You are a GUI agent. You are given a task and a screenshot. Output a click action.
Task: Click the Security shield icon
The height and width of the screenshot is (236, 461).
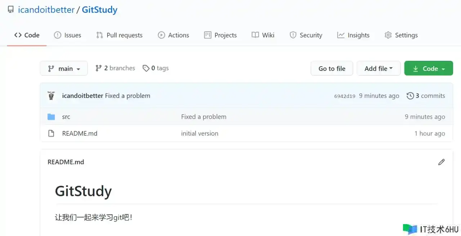coord(293,35)
